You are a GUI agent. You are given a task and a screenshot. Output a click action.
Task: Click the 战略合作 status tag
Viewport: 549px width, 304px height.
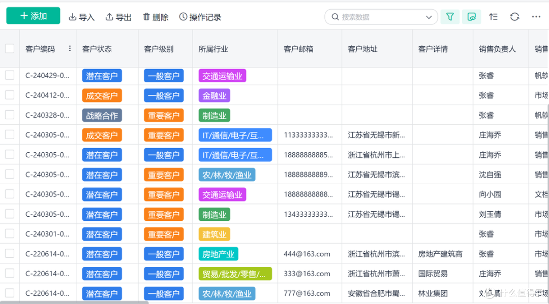[102, 116]
